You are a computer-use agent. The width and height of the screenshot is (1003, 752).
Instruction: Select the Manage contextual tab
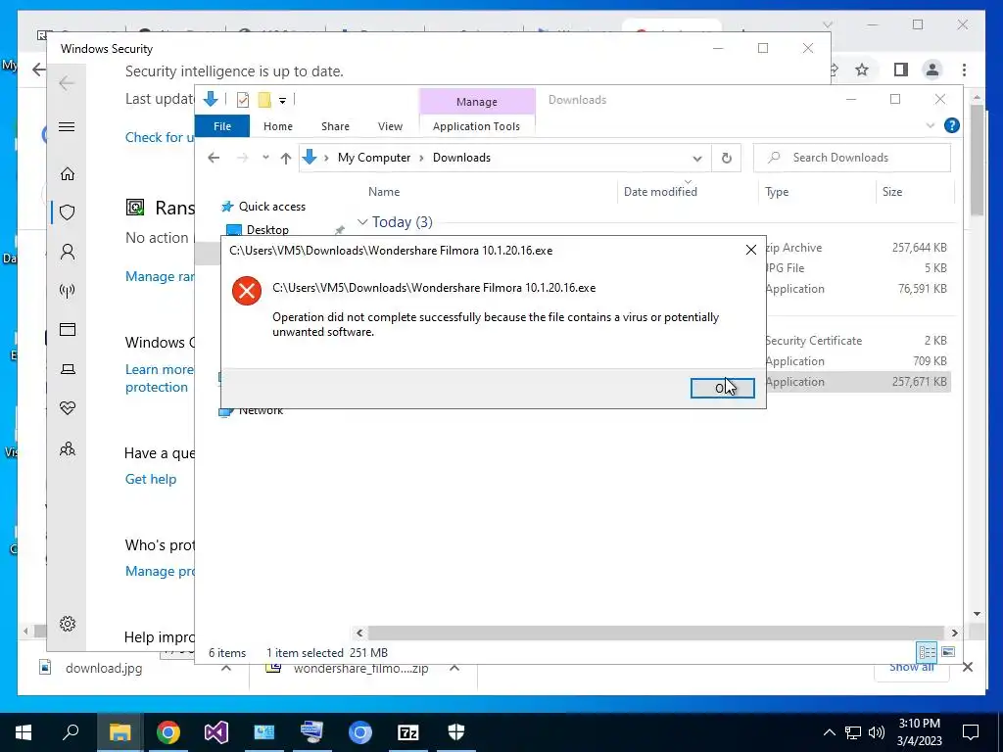coord(477,102)
